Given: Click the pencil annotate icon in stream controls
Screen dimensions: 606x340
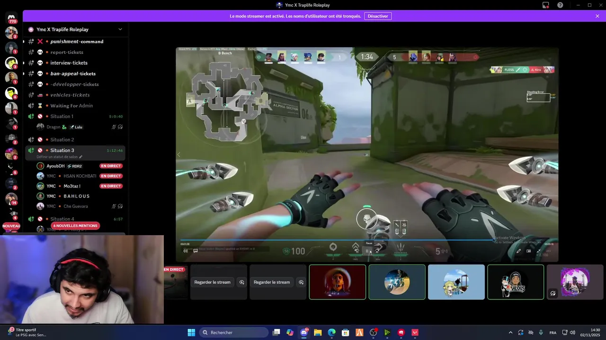Looking at the screenshot, I should (518, 251).
